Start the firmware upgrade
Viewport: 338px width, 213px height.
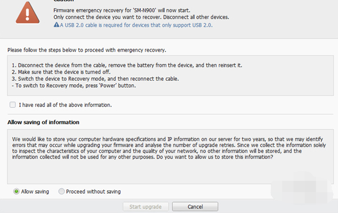tap(146, 207)
